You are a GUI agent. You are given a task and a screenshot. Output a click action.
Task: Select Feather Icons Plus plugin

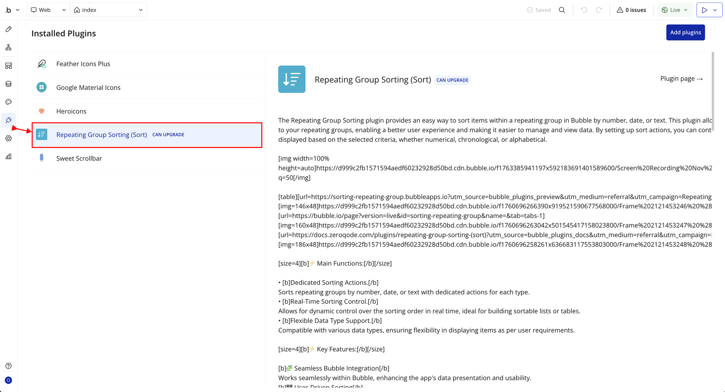coord(83,64)
